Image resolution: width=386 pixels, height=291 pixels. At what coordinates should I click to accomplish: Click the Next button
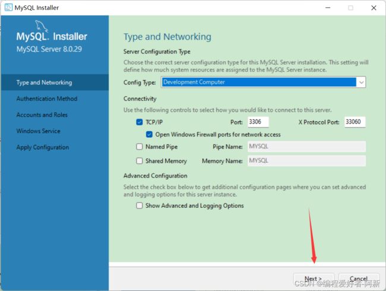coord(314,279)
